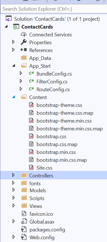
Task: Select the 'Global.asax' file name
Action: point(42,222)
